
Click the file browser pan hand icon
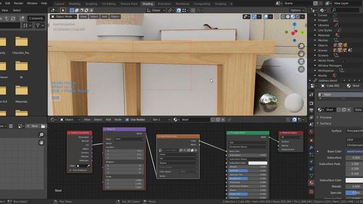tap(41, 142)
